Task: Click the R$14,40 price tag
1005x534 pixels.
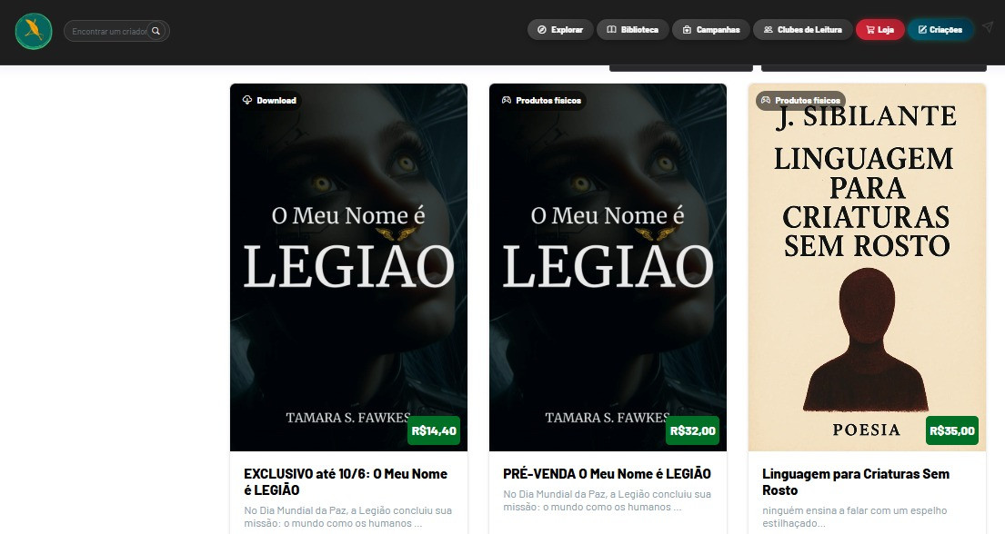Action: [434, 430]
